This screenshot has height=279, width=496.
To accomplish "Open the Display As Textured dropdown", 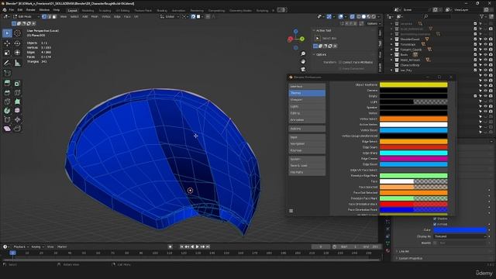I will click(x=460, y=236).
